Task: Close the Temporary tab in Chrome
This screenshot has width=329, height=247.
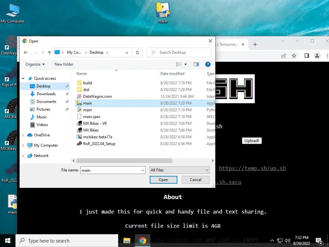Action: point(243,44)
